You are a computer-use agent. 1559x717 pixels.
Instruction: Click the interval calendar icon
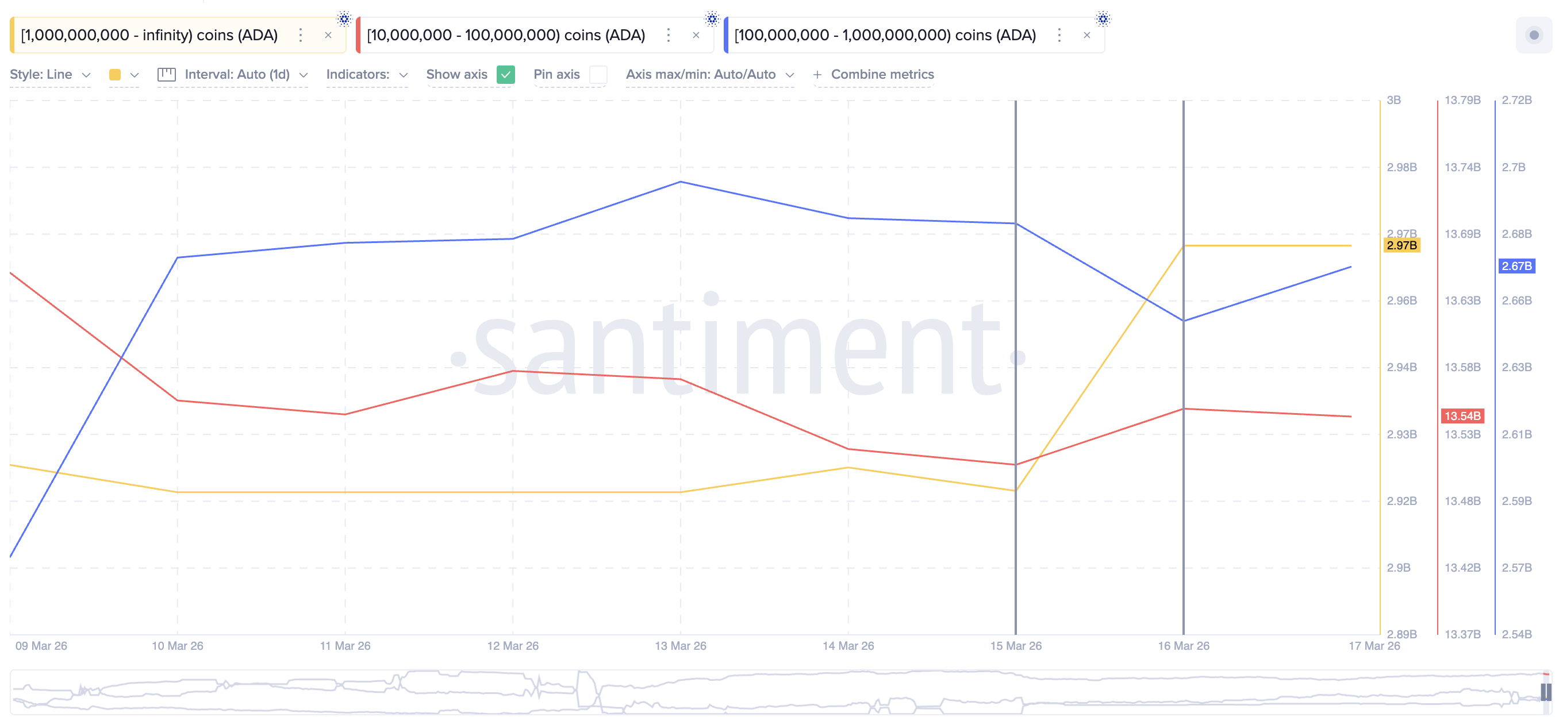167,75
